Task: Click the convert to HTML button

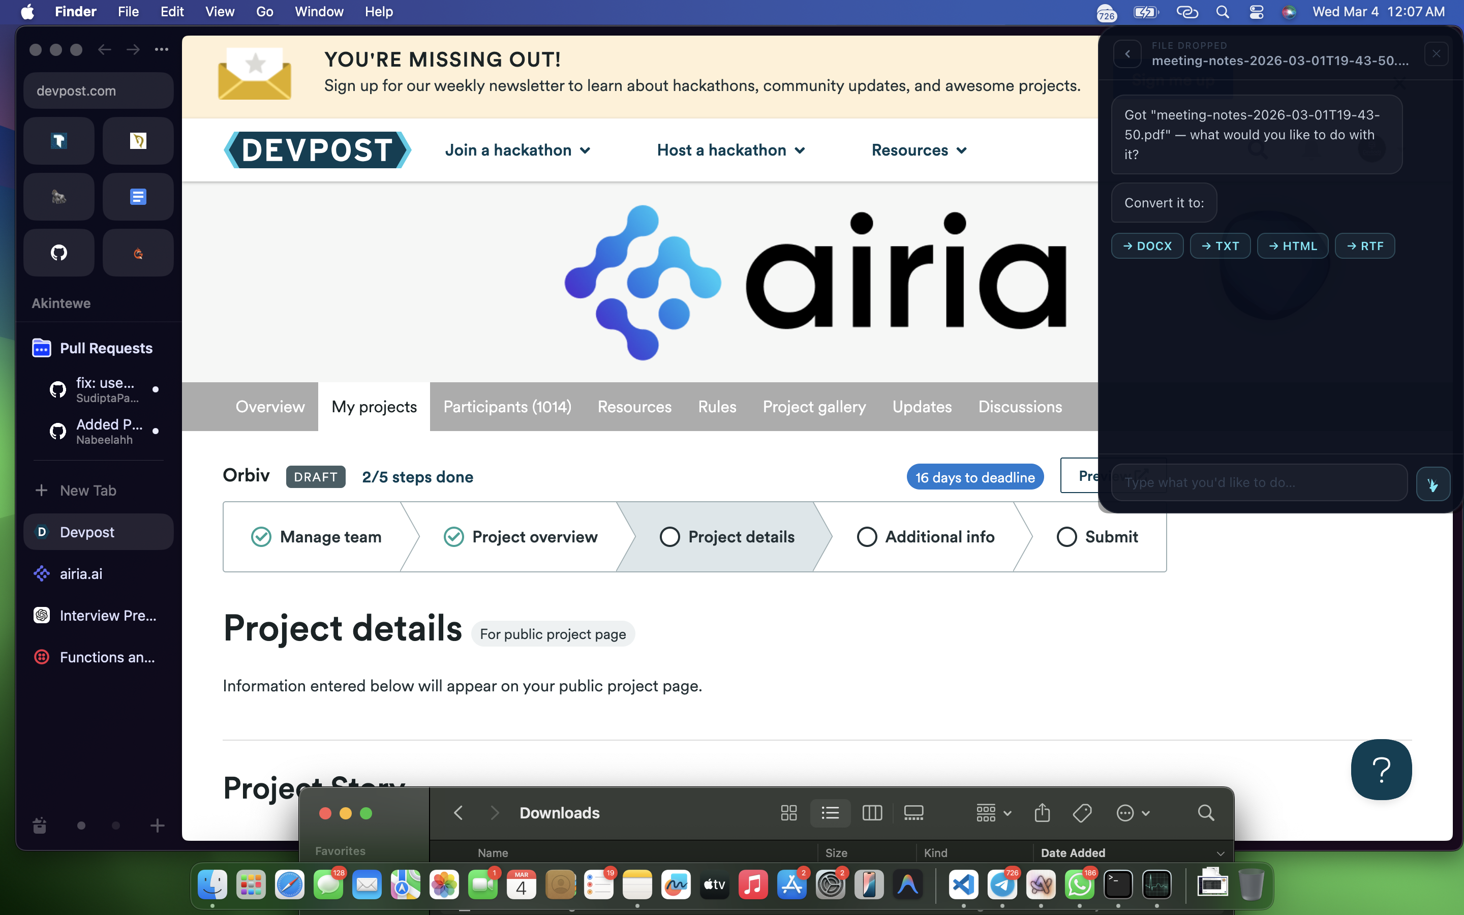Action: coord(1292,246)
